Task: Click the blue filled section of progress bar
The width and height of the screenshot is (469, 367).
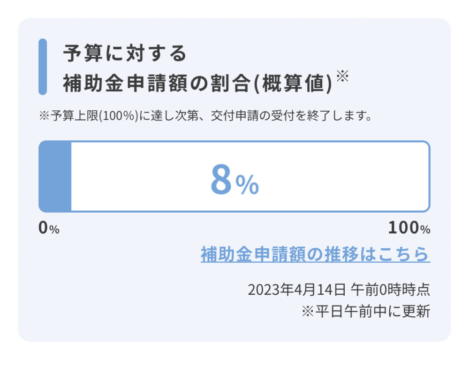Action: tap(55, 176)
